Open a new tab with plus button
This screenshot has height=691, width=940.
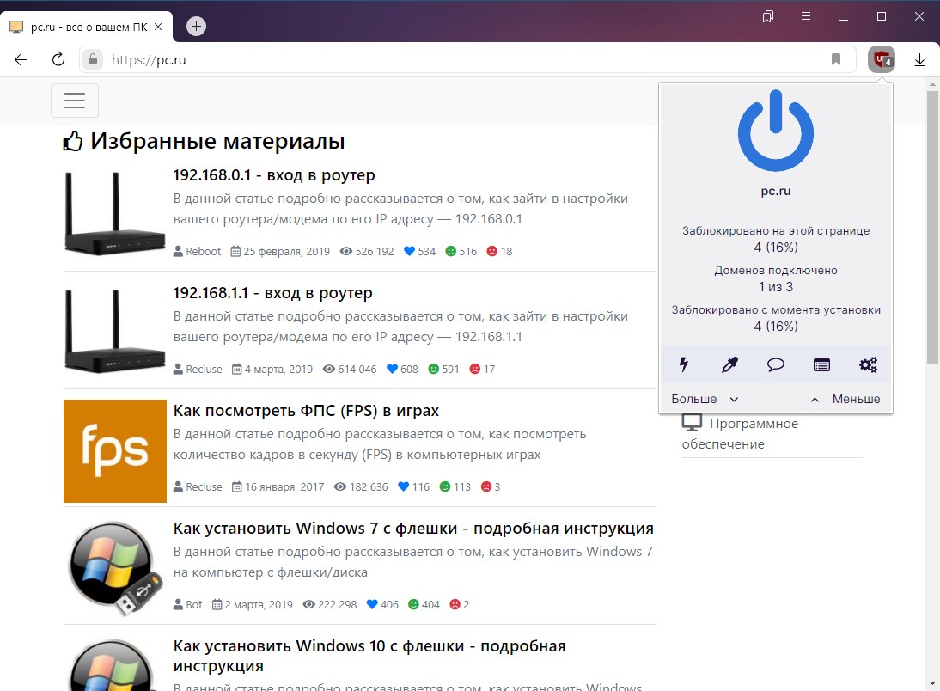pos(196,27)
